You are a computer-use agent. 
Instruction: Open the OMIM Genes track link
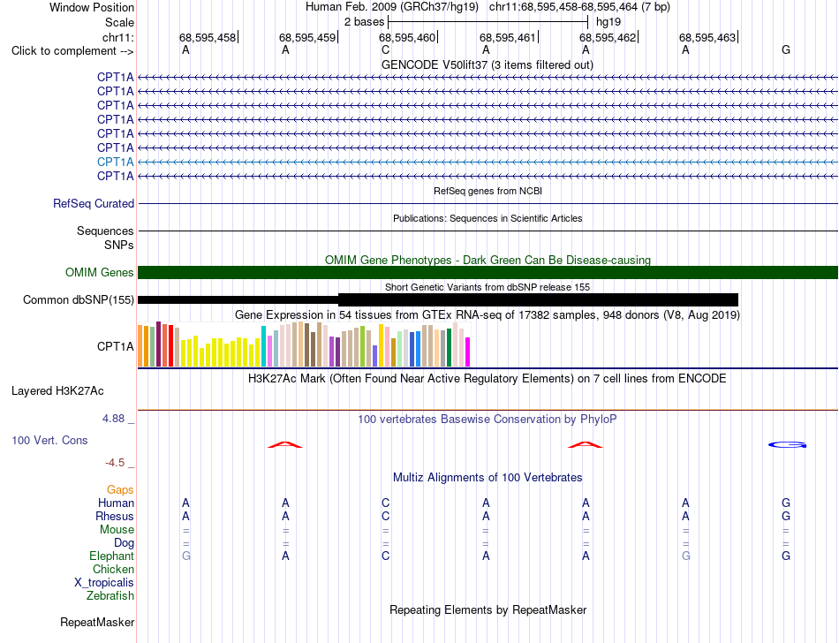[x=100, y=273]
